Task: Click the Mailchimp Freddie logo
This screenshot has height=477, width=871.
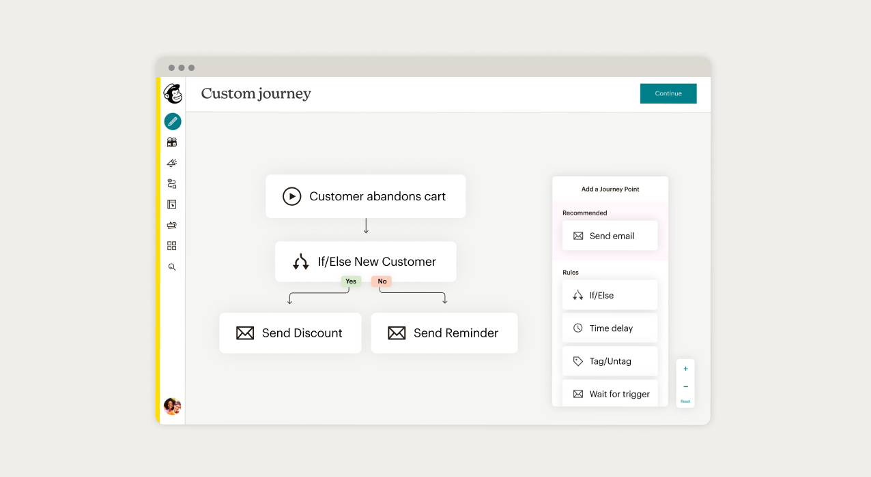Action: point(173,94)
